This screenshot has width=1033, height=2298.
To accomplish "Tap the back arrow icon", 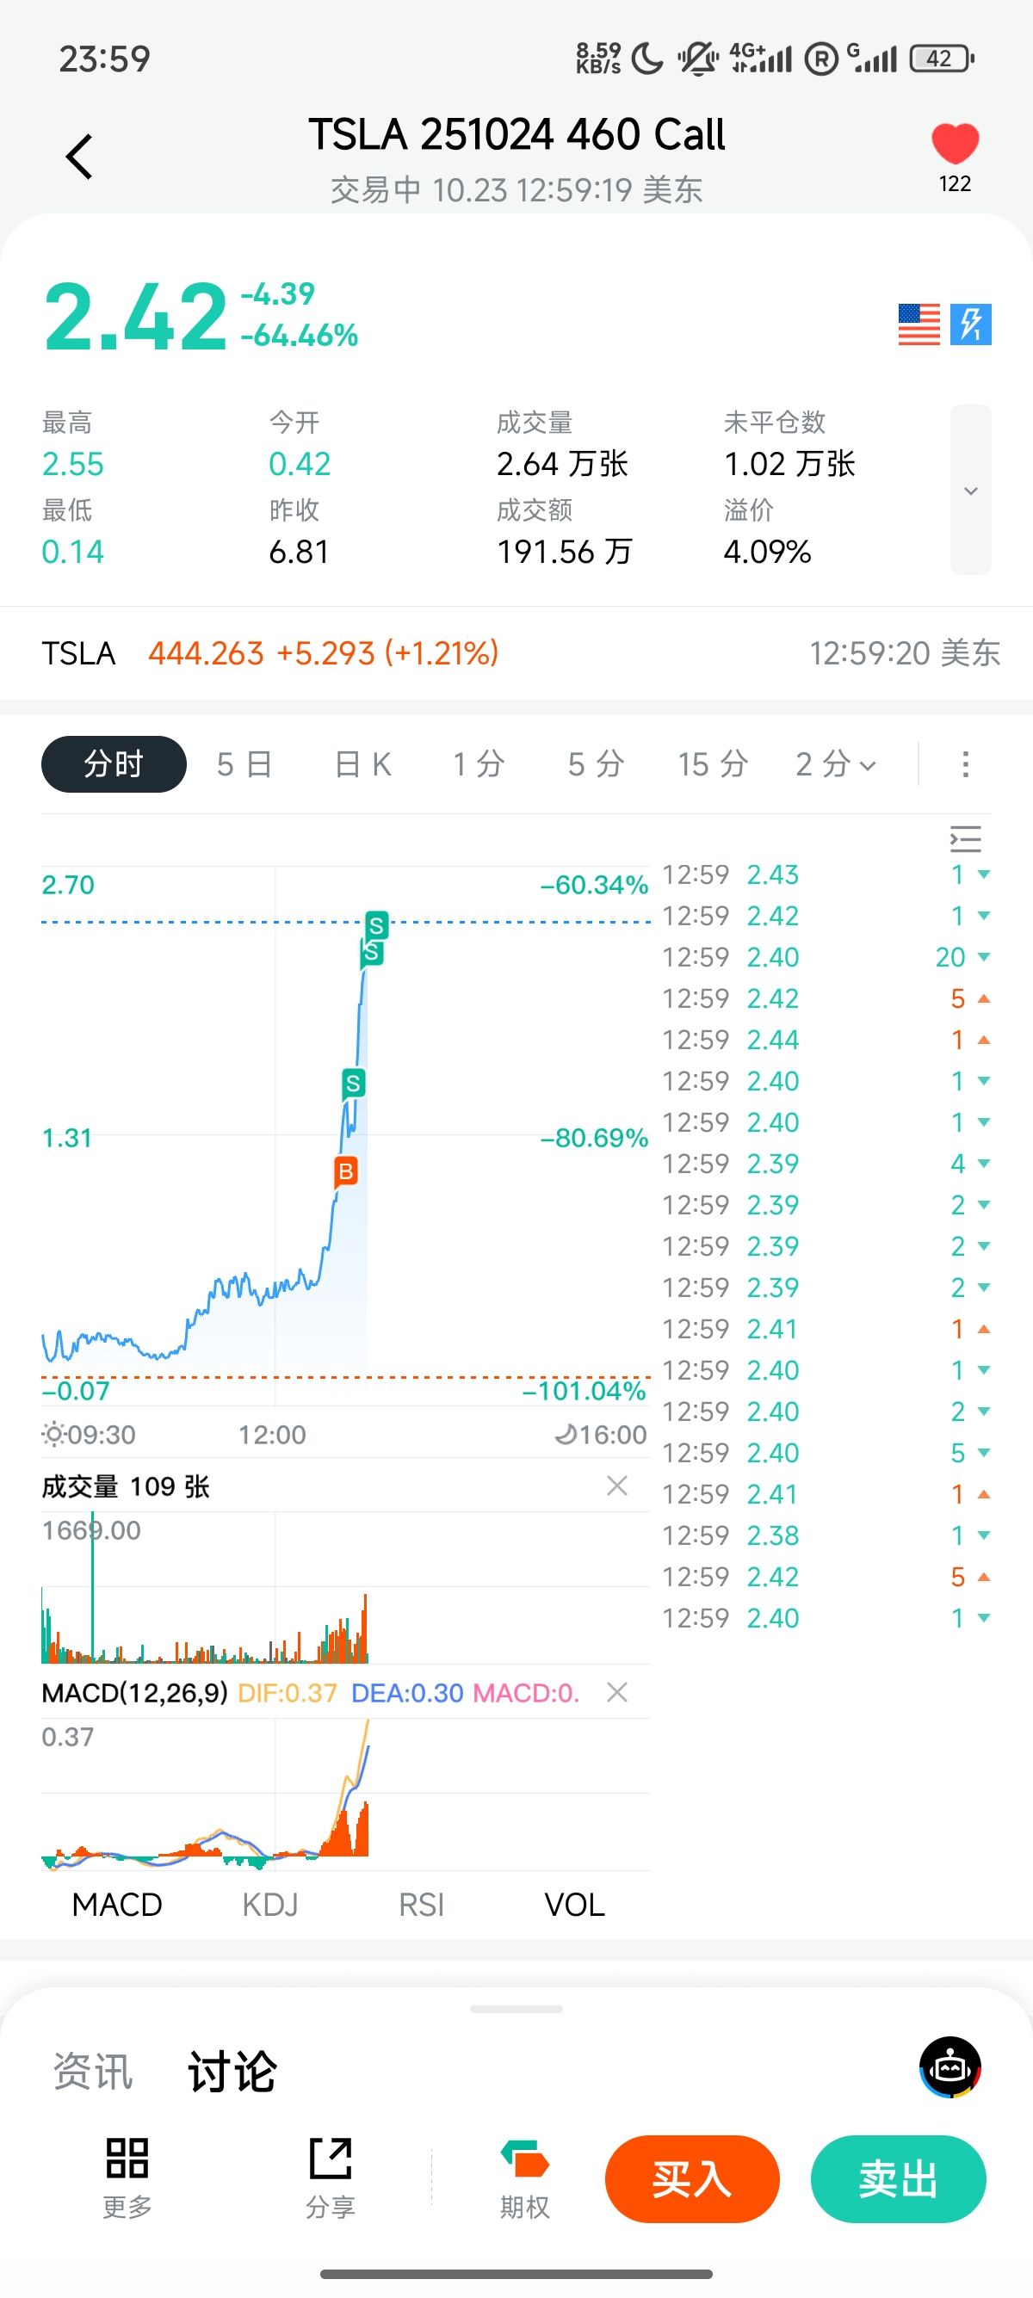I will click(x=79, y=157).
